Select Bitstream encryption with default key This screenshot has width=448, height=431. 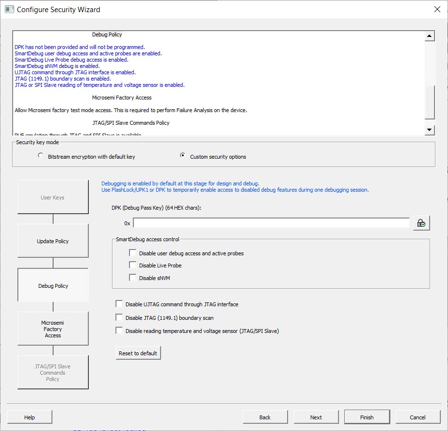(x=41, y=156)
